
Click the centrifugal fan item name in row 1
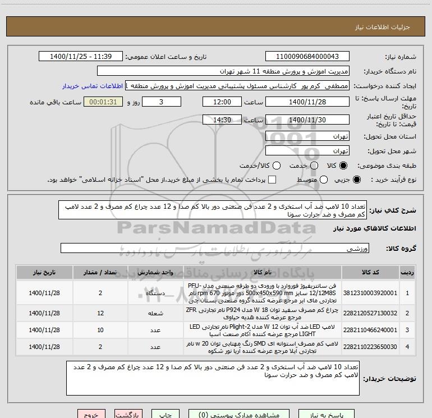coord(263,293)
